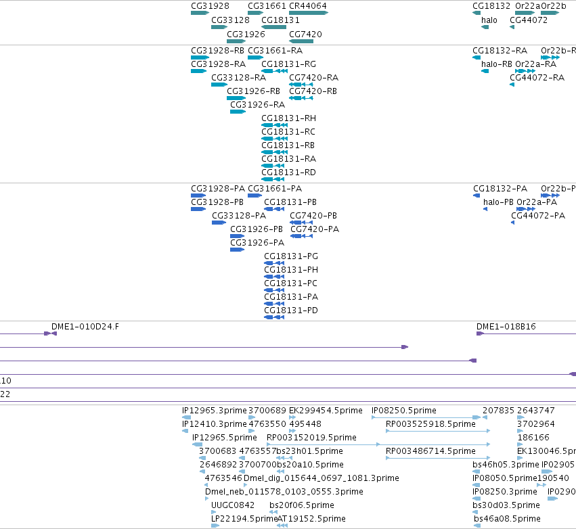The height and width of the screenshot is (529, 576).
Task: Select EST Dmel_neb_011578_0103_0555.3prime
Action: point(207,499)
